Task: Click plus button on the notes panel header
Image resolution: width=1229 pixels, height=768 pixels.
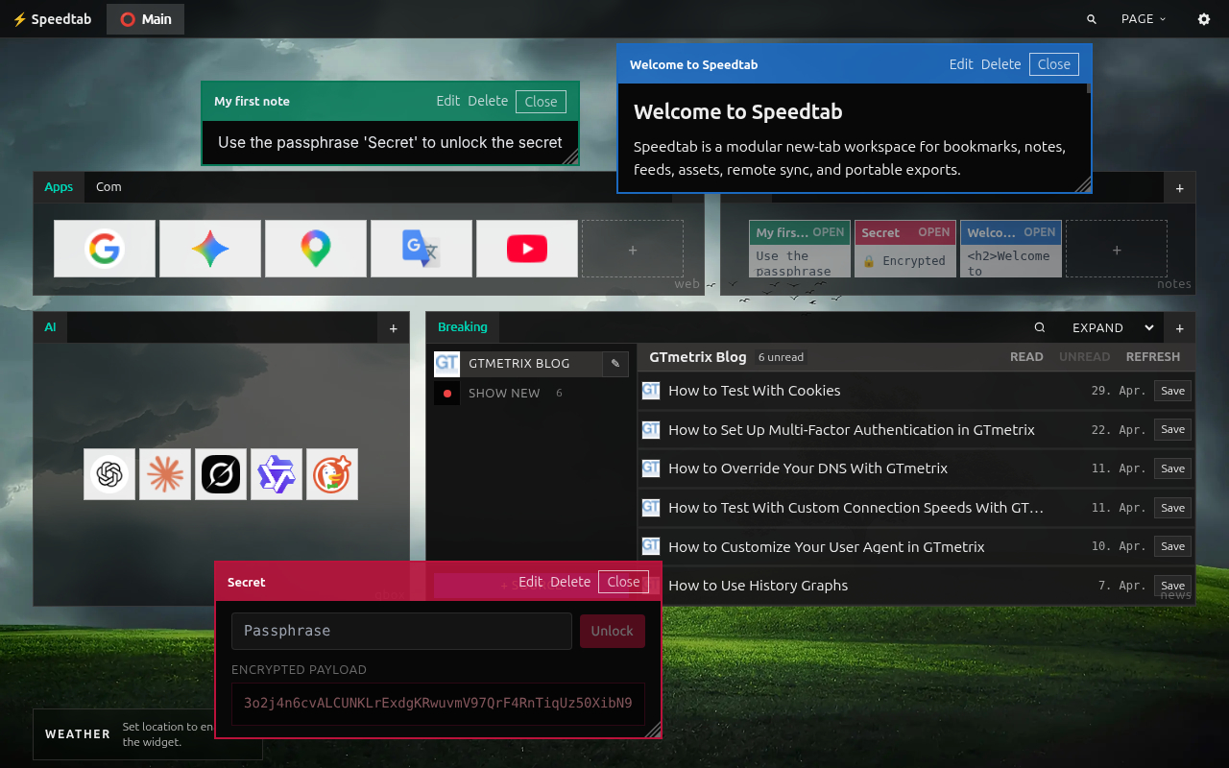Action: [1180, 188]
